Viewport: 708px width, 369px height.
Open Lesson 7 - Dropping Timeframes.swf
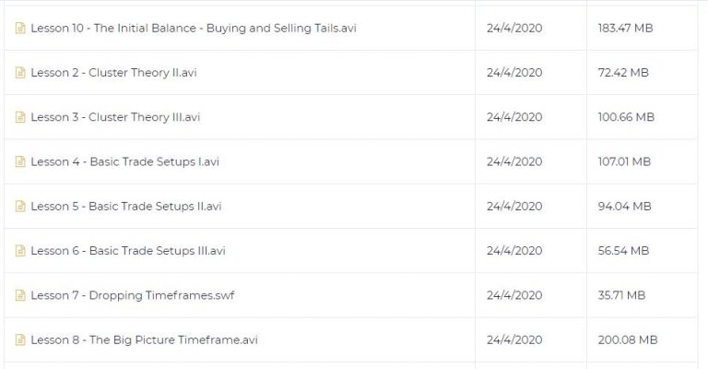coord(133,295)
